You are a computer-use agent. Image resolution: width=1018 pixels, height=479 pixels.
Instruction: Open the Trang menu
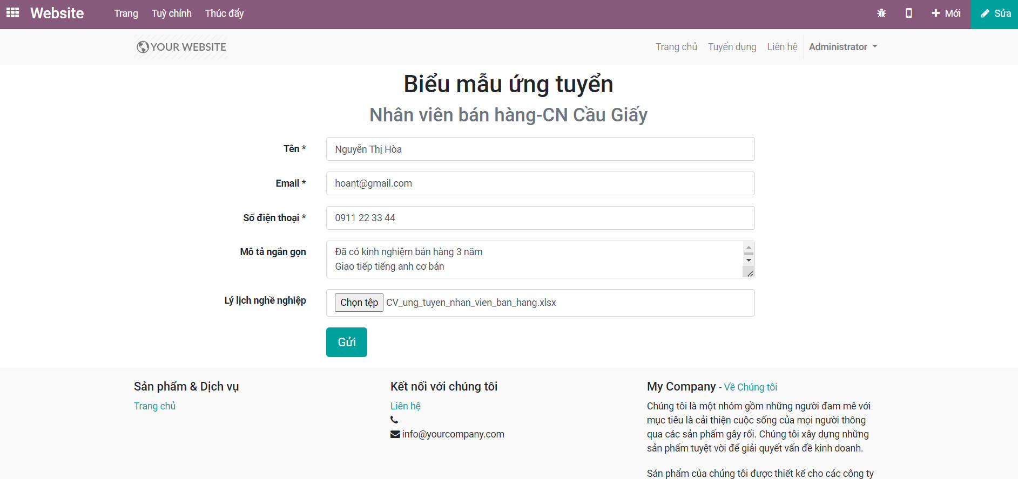pyautogui.click(x=126, y=13)
